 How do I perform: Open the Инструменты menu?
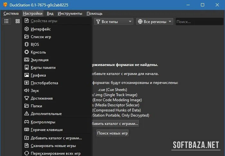[x=70, y=13]
